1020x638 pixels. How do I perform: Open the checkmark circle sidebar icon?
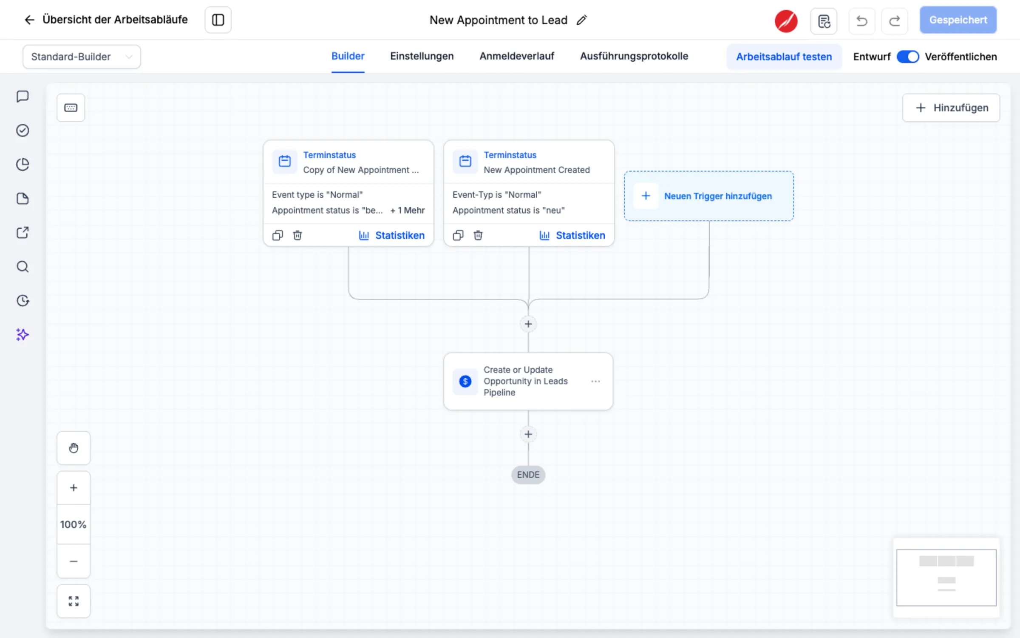point(23,130)
